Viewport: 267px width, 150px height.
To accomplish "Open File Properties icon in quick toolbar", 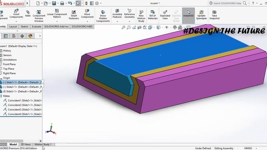I will 92,3.
